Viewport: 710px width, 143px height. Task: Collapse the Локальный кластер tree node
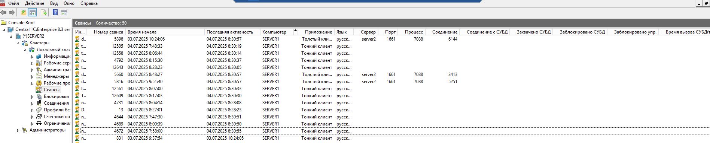click(25, 50)
